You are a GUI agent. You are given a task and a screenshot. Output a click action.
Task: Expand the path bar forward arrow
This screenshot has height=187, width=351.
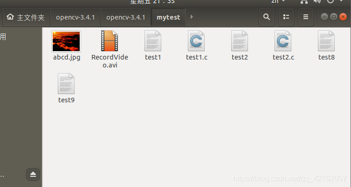[x=192, y=17]
